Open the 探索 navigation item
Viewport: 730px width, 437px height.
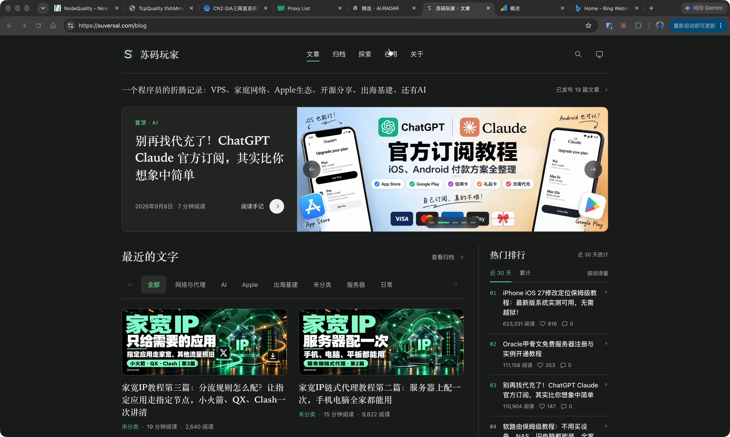tap(365, 54)
